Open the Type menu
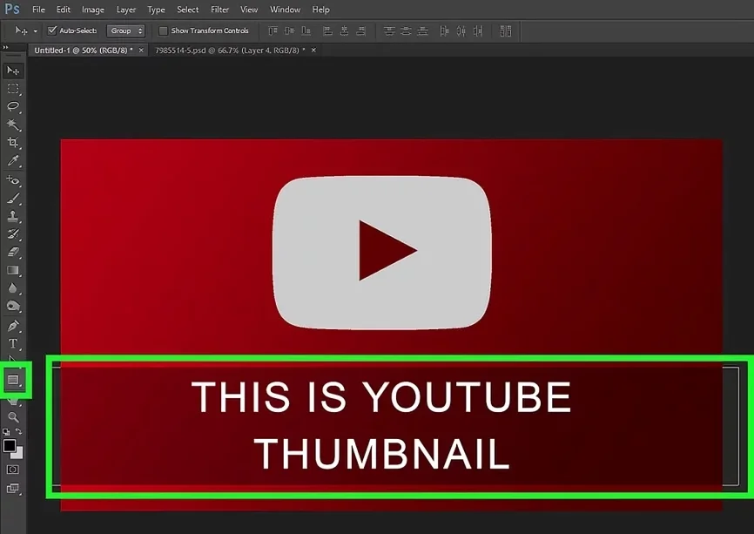 [156, 10]
